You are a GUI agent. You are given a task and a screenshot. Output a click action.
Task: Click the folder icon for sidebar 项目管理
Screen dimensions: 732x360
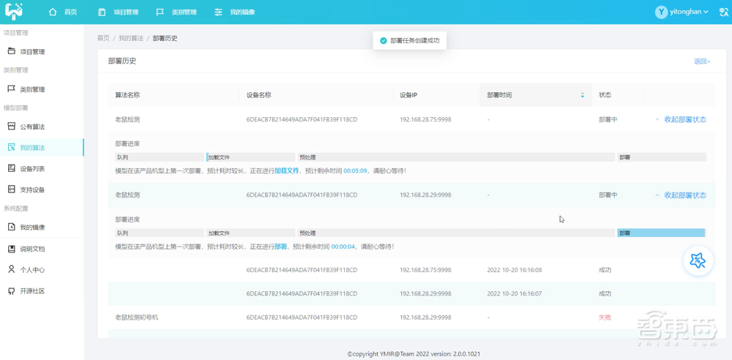pyautogui.click(x=12, y=51)
